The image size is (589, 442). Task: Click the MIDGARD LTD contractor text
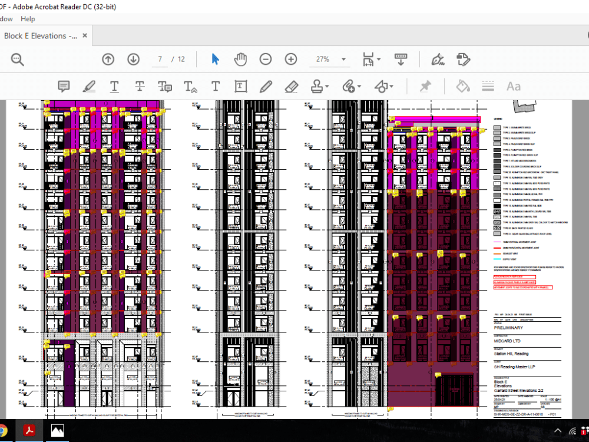[507, 341]
